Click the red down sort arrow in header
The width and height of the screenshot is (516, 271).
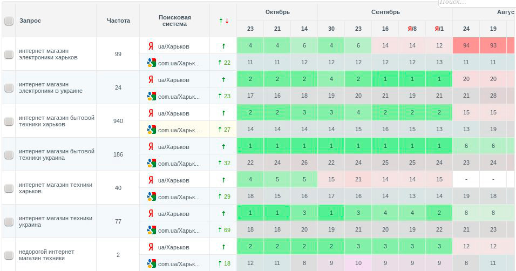coord(227,21)
